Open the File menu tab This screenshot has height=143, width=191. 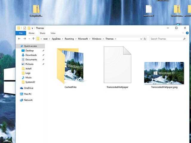click(21, 33)
